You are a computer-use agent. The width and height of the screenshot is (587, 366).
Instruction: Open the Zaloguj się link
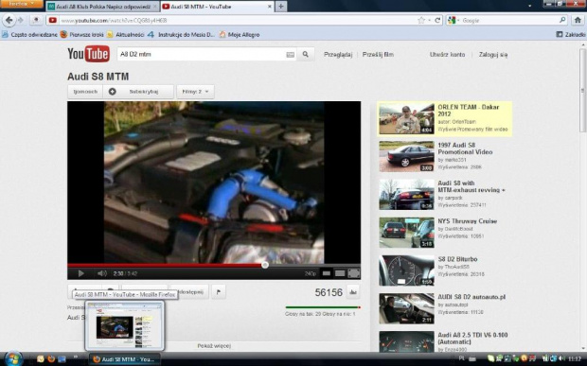pos(493,55)
